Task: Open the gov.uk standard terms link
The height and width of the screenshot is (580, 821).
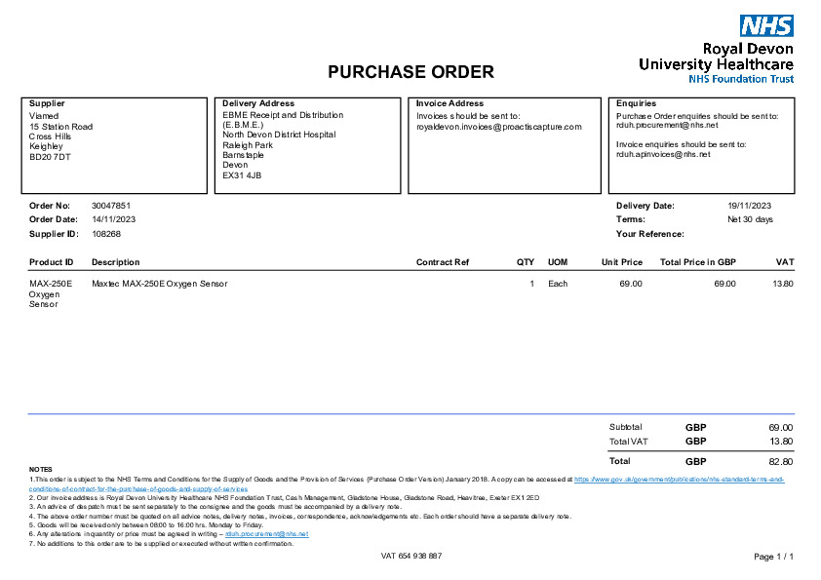Action: (679, 480)
